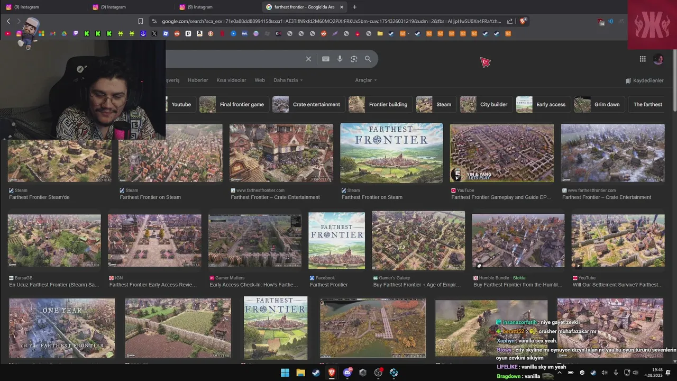Viewport: 677px width, 381px height.
Task: Open the Yin & Yang Let's Play thumbnail
Action: click(x=501, y=153)
